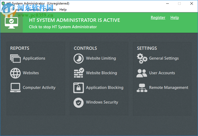Screen dimensions: 198x136
Task: Select the Website Blocking label
Action: (x=102, y=73)
